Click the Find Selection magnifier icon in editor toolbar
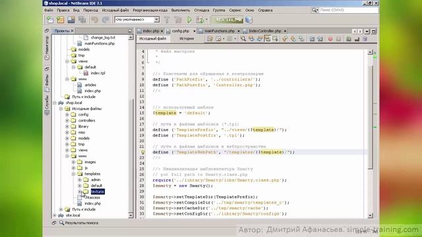The image size is (422, 237). point(243,39)
